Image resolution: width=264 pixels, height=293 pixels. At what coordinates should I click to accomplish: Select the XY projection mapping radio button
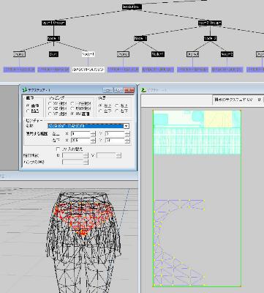[x=50, y=103]
